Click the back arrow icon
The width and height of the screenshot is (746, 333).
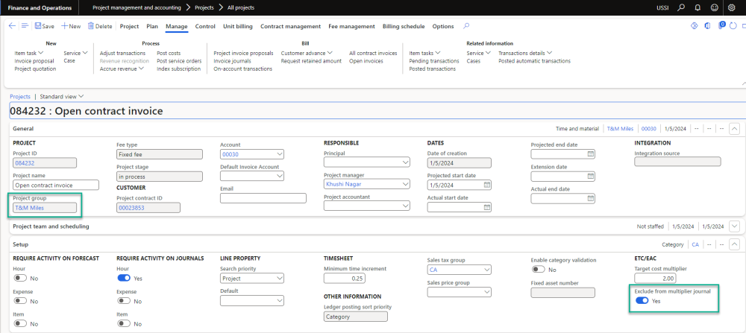(12, 26)
